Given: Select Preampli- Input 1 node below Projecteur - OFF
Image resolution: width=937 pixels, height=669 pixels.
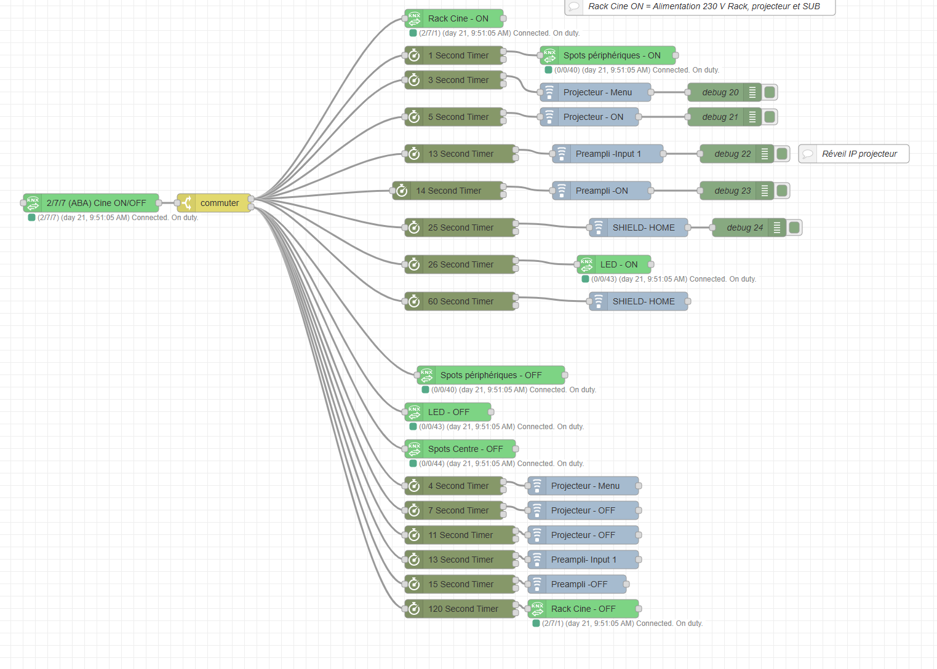Looking at the screenshot, I should pyautogui.click(x=583, y=560).
